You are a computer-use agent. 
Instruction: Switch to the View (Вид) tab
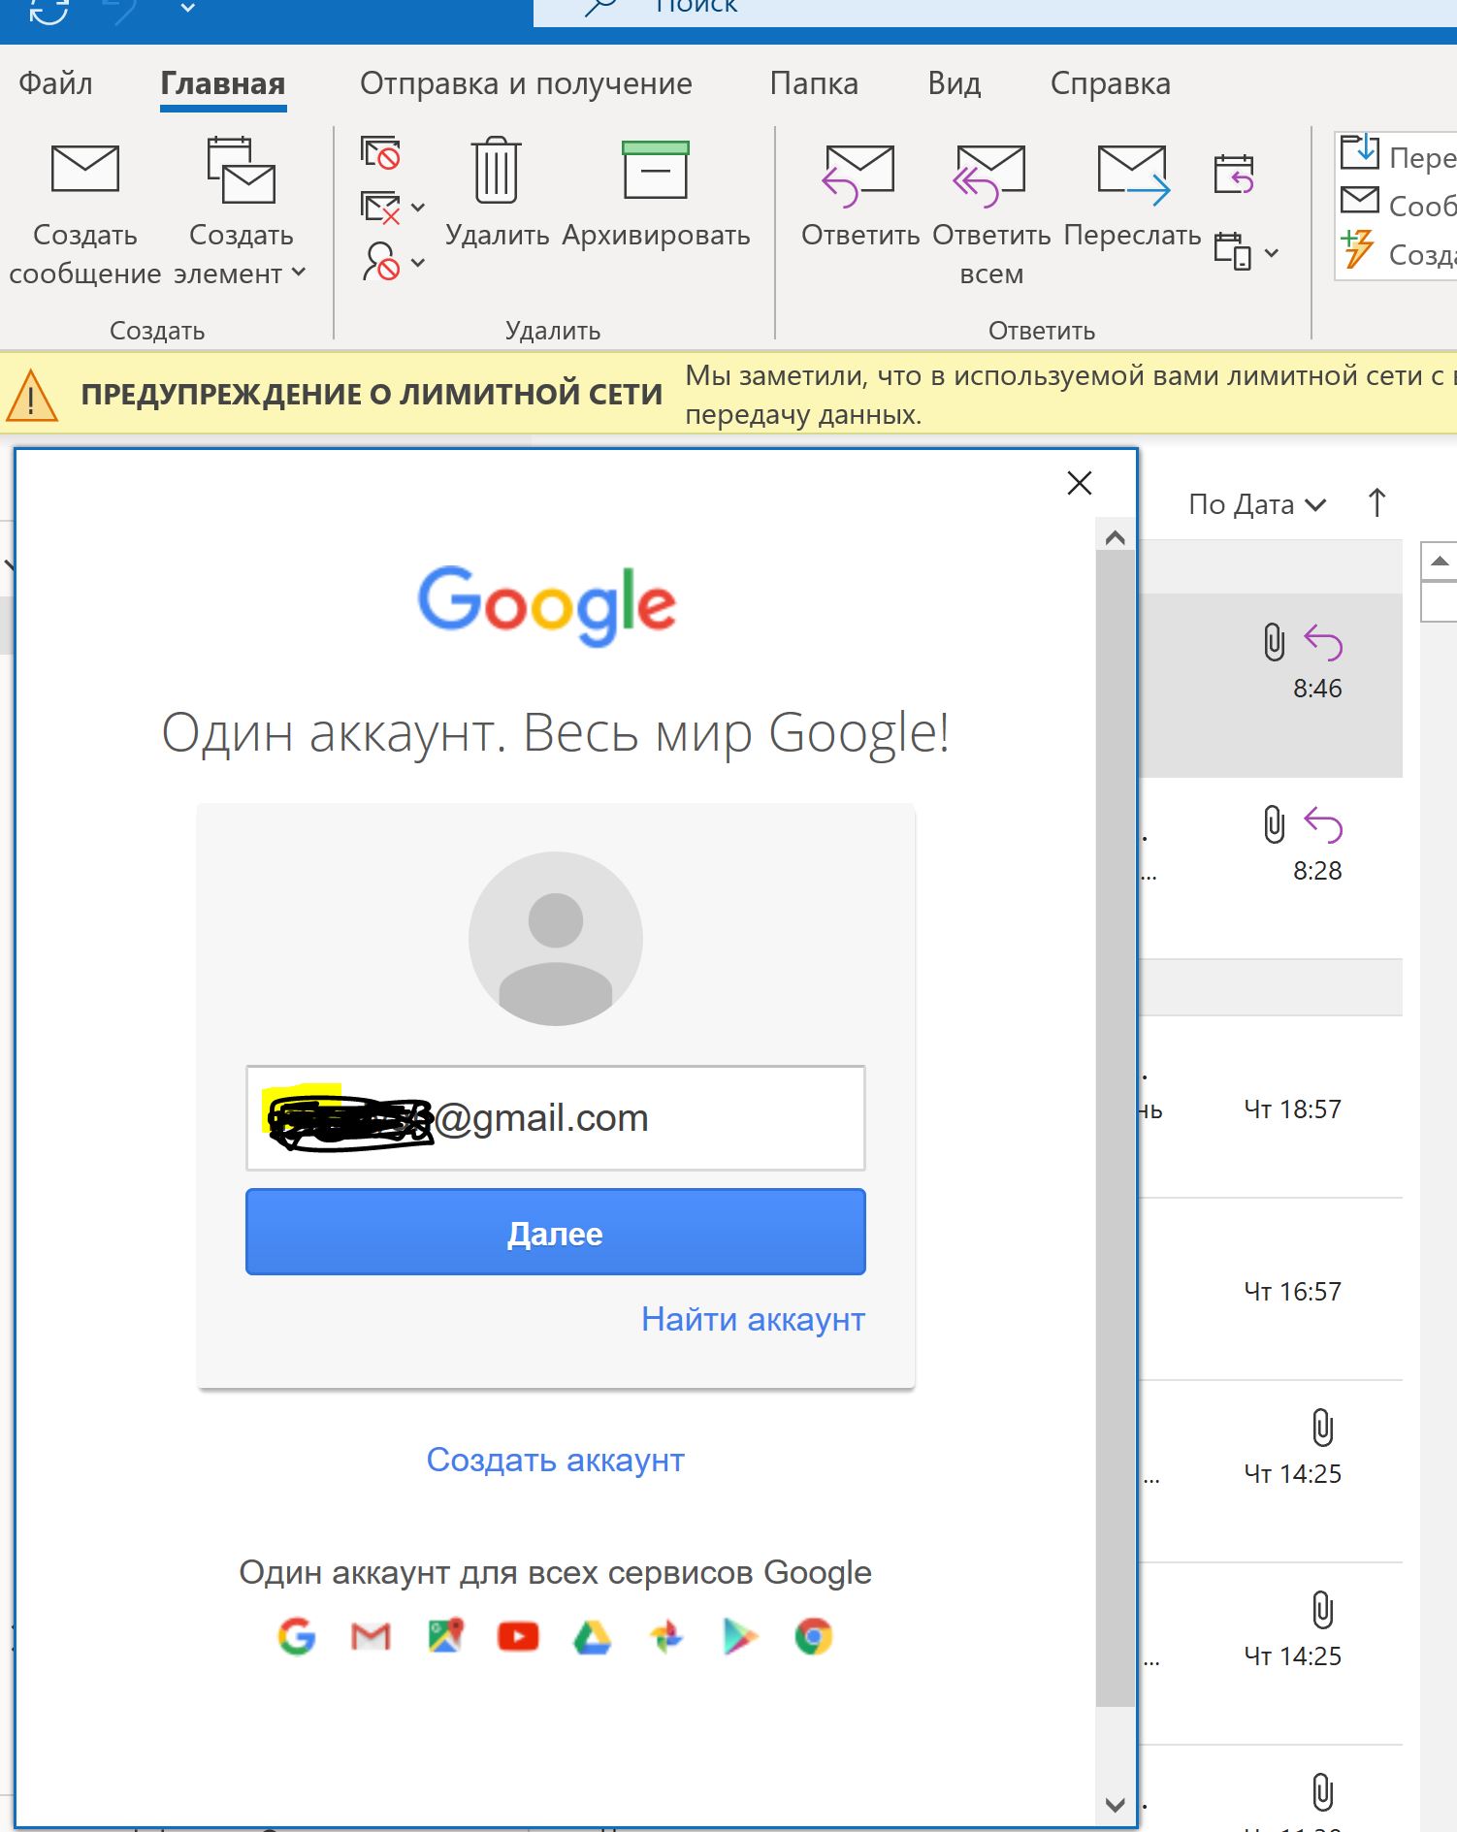955,83
